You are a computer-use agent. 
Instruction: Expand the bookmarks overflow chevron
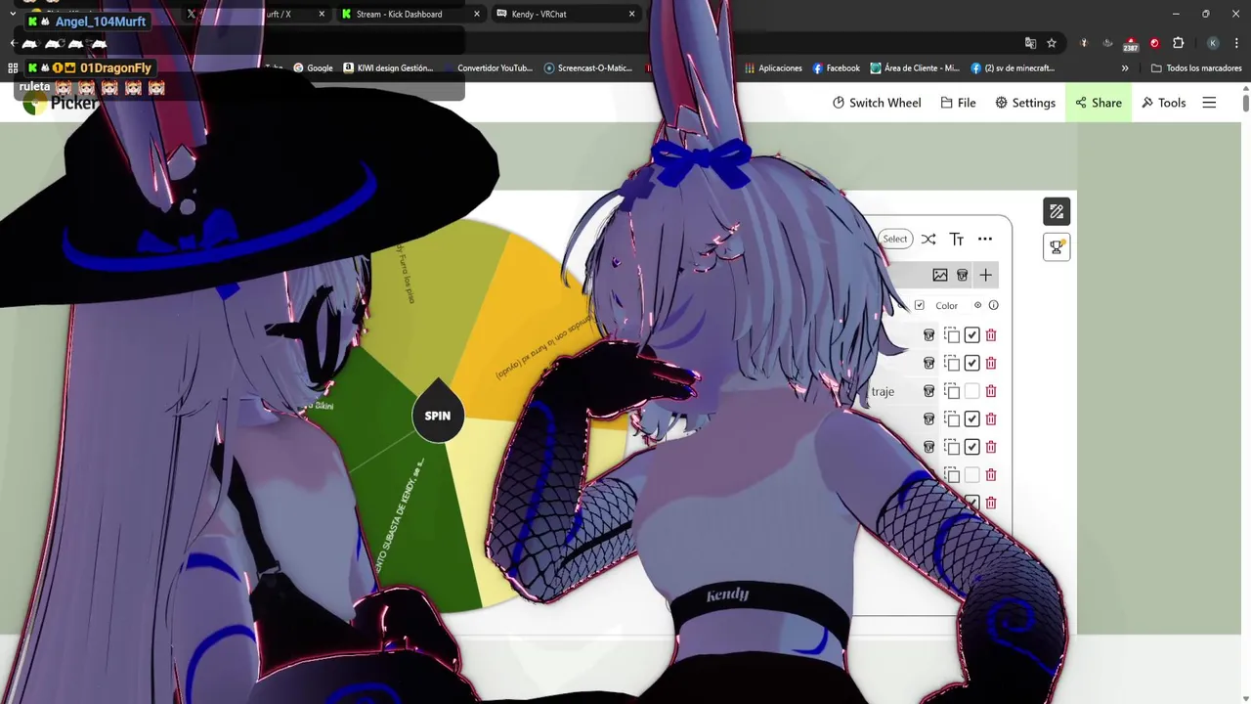(x=1125, y=68)
